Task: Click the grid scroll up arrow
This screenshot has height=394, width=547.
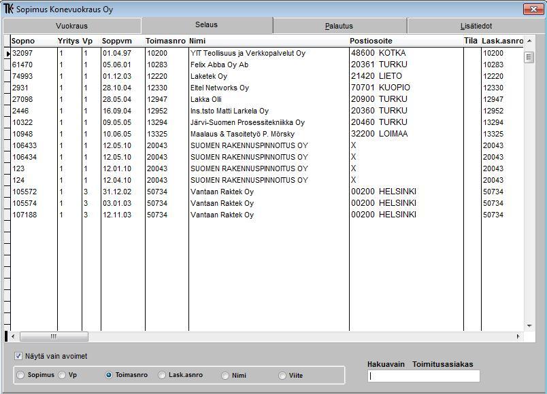Action: point(529,41)
